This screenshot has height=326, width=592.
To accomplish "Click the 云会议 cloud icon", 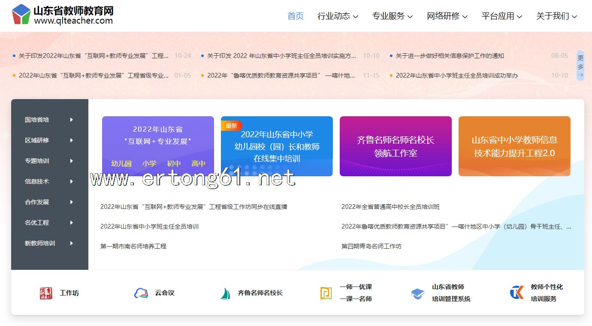I will point(141,293).
